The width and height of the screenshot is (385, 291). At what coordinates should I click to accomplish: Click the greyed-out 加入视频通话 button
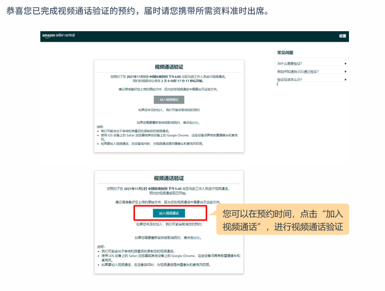click(169, 100)
